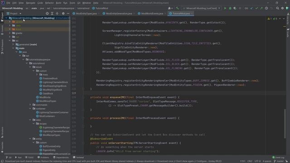Collapse all in Project panel
Viewport: 290px width, 163px height.
point(57,14)
